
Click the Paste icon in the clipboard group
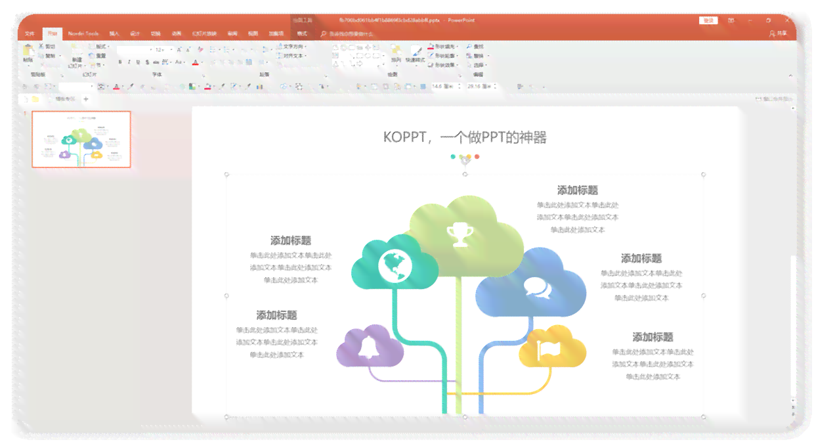tap(28, 51)
